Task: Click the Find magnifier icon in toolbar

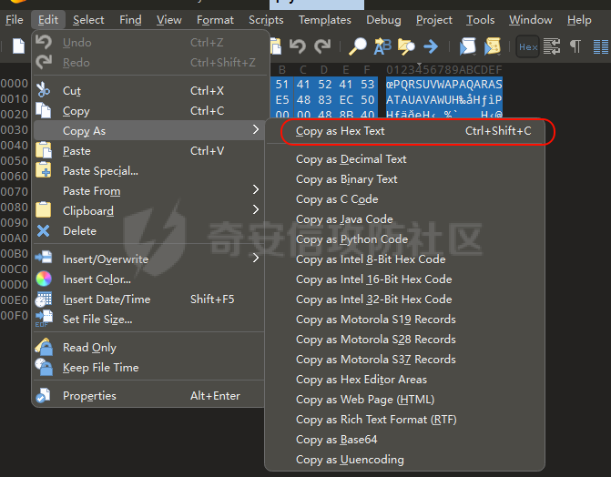Action: click(x=358, y=46)
